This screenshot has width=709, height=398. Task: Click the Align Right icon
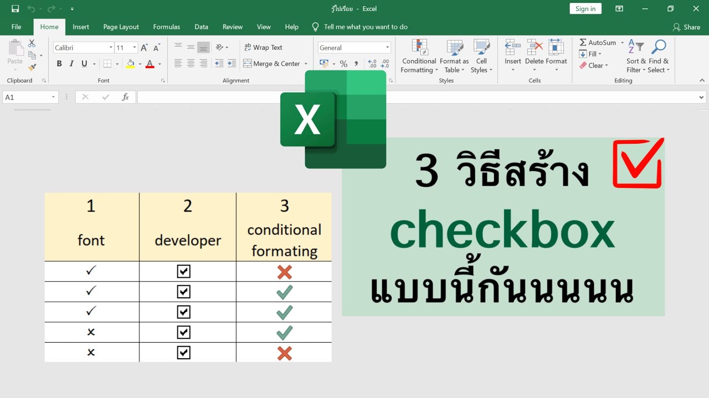(x=203, y=64)
